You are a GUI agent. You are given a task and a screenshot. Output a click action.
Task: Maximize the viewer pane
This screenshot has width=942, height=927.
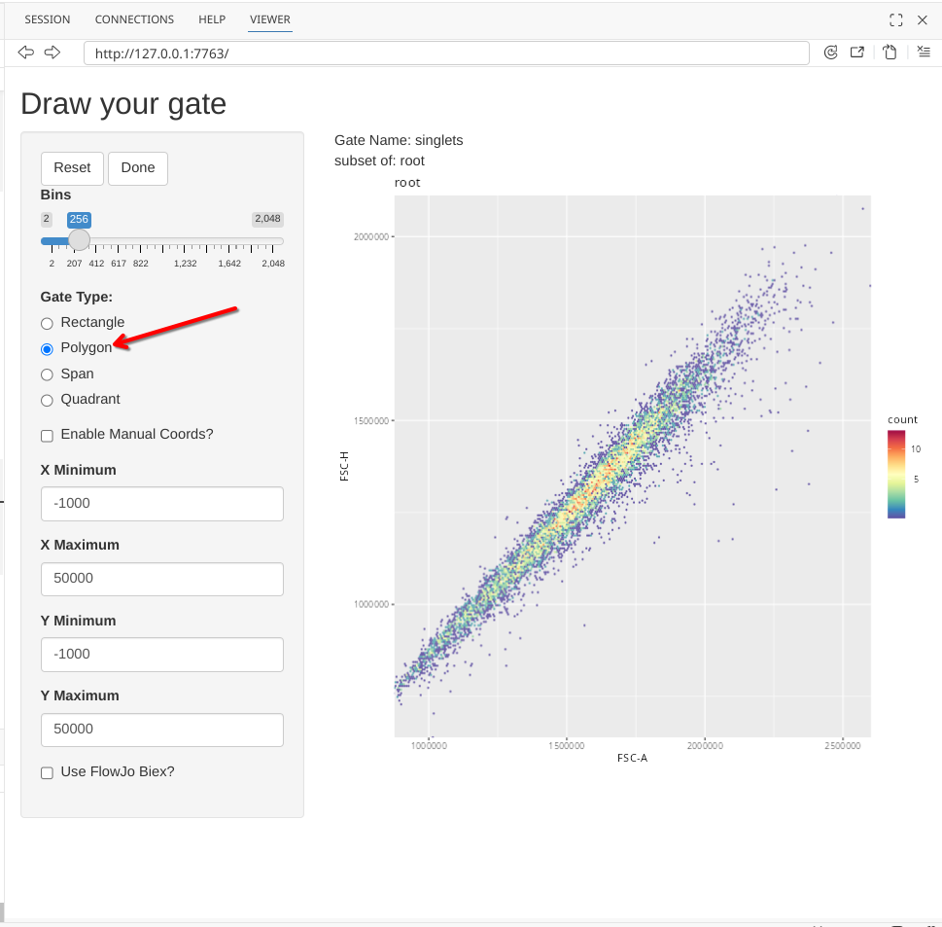[x=896, y=19]
